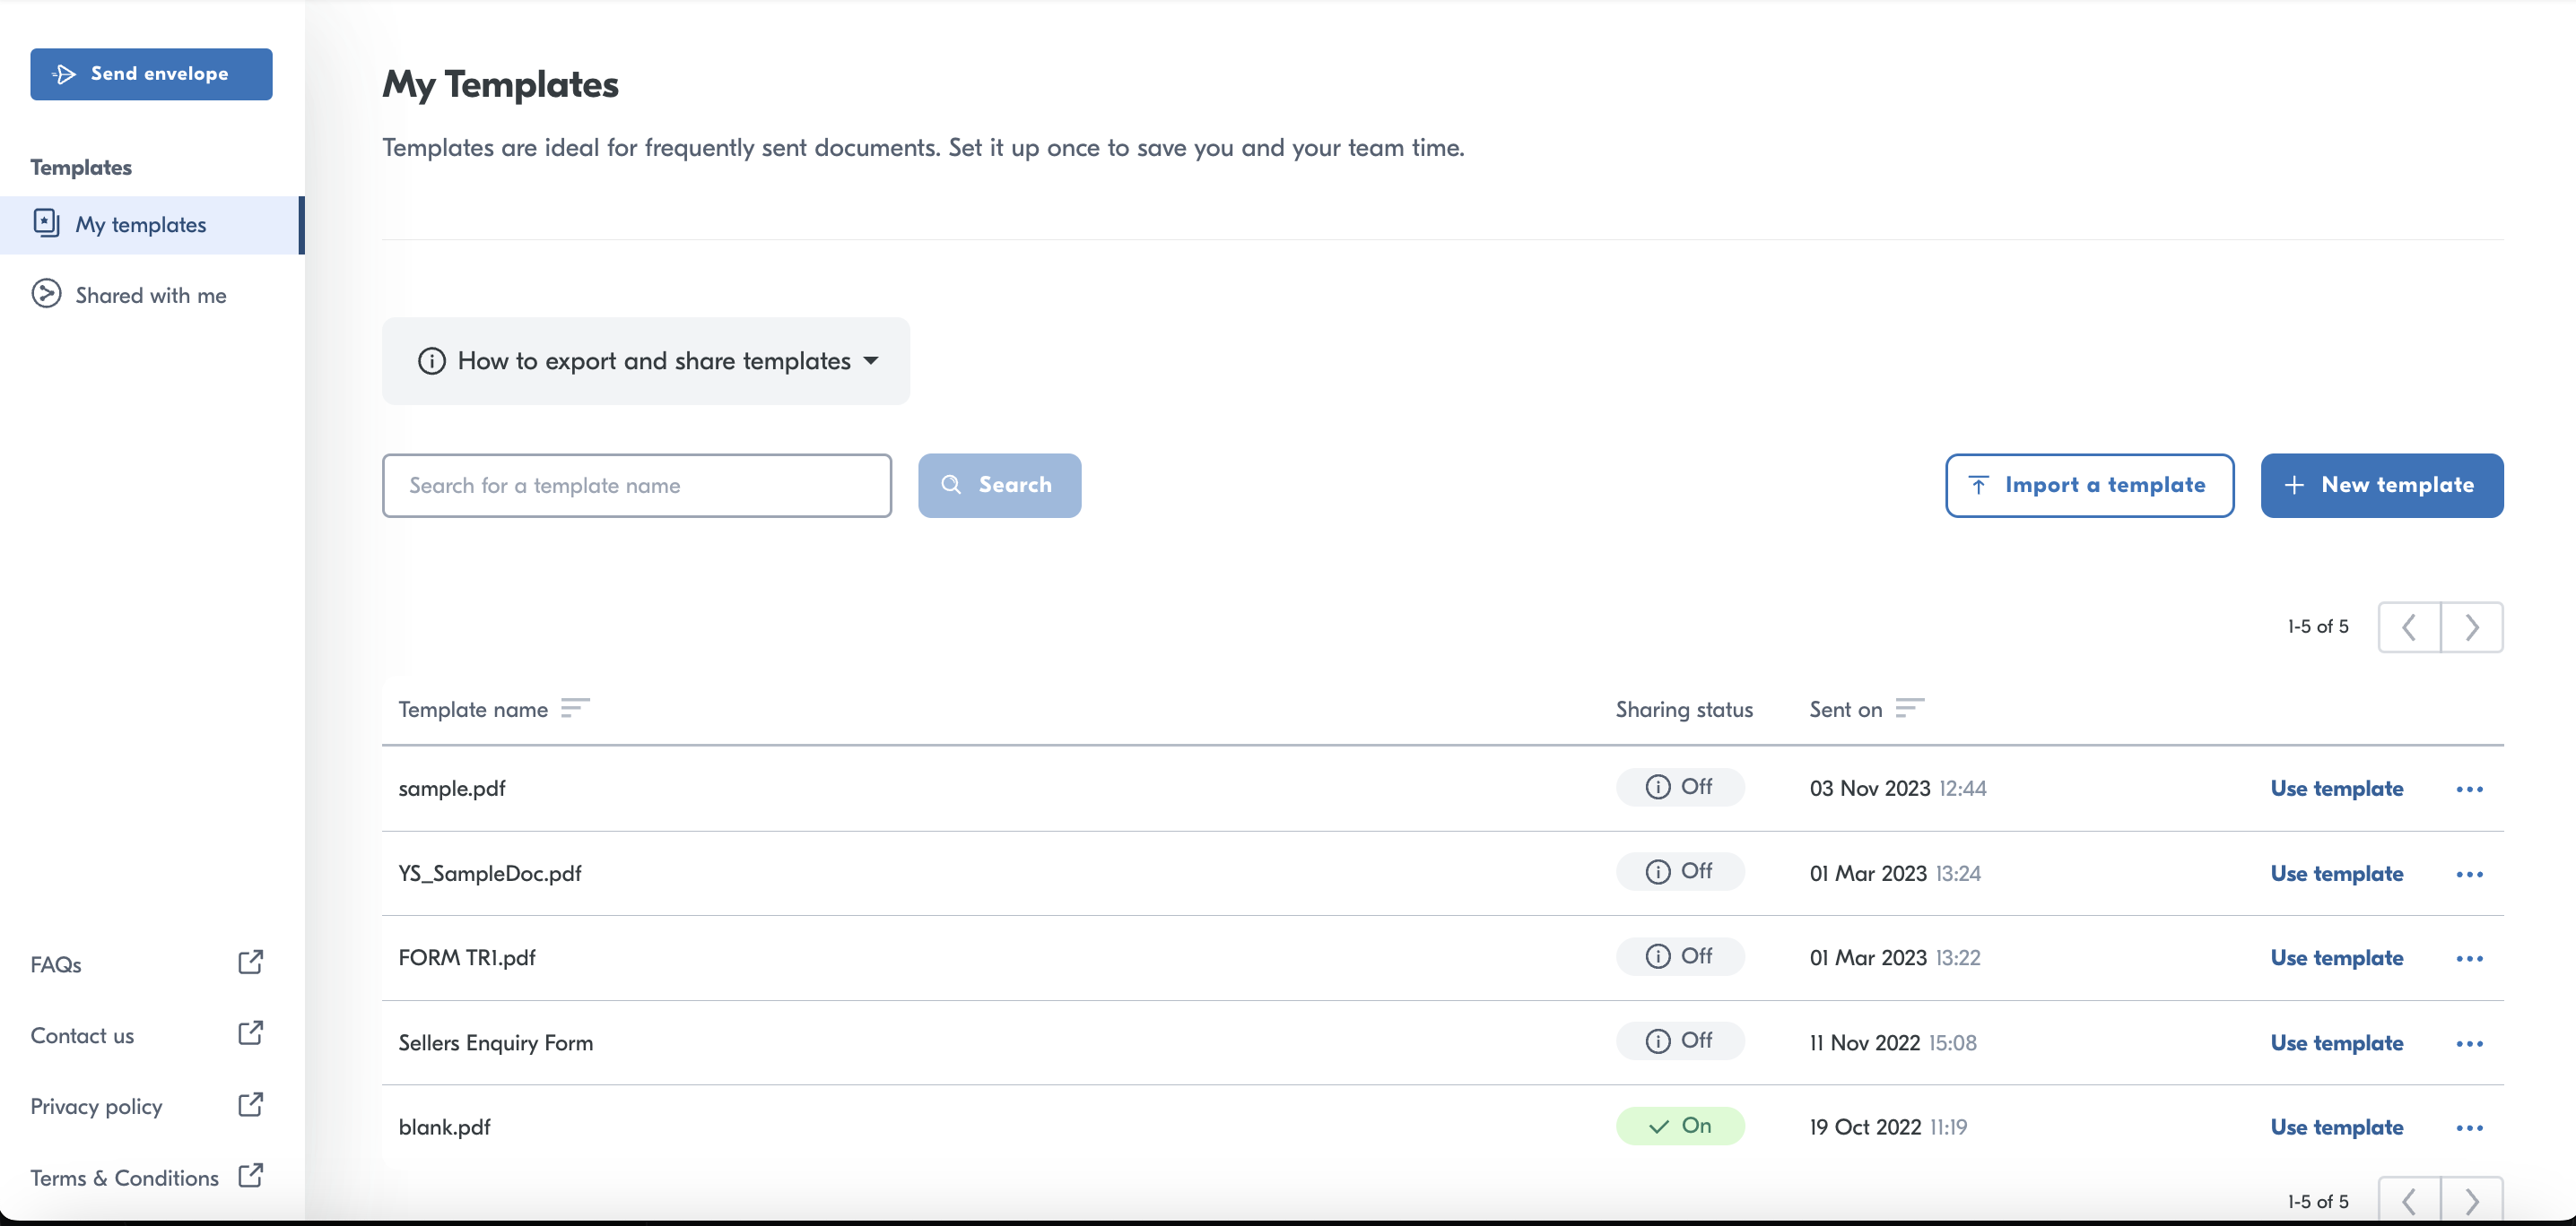Screen dimensions: 2576x1226
Task: Toggle sharing status Off for Sellers Enquiry Form
Action: (1680, 1041)
